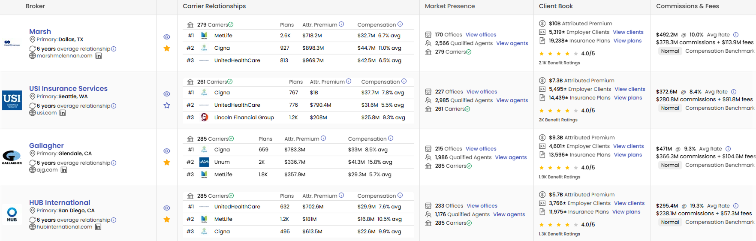The height and width of the screenshot is (241, 756).
Task: Click Avg Rate info icon for HUB International
Action: (x=736, y=206)
